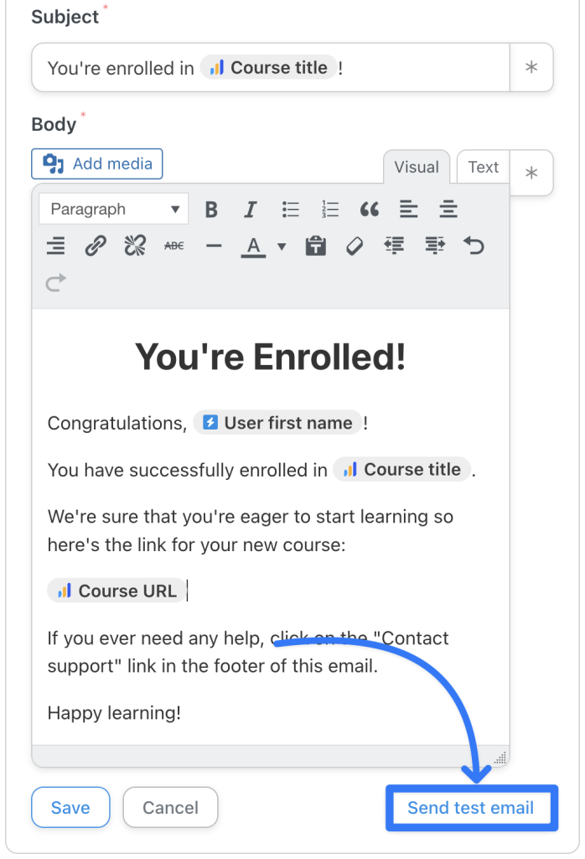
Task: Apply blockquote formatting
Action: pyautogui.click(x=370, y=209)
